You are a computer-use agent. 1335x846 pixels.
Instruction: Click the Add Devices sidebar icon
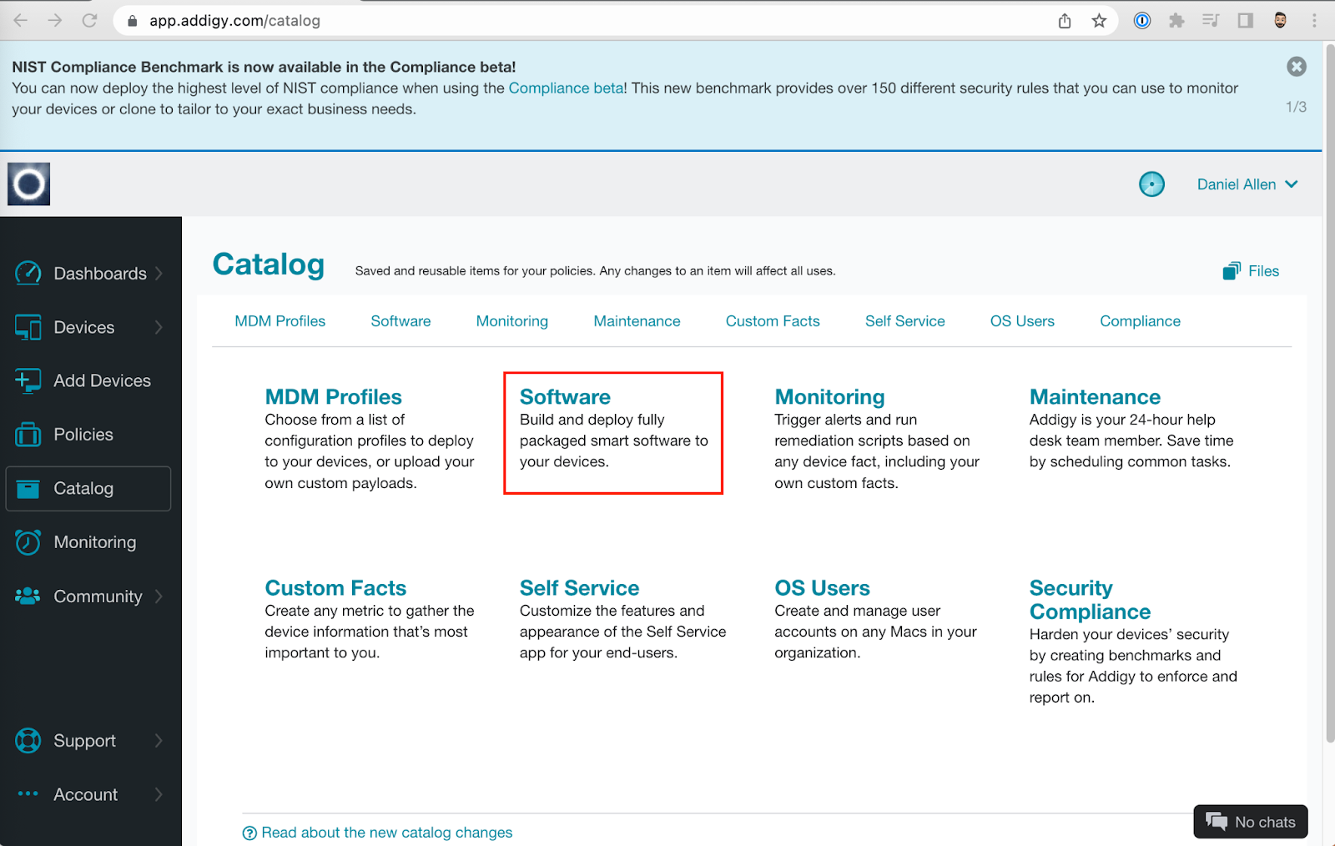tap(28, 380)
